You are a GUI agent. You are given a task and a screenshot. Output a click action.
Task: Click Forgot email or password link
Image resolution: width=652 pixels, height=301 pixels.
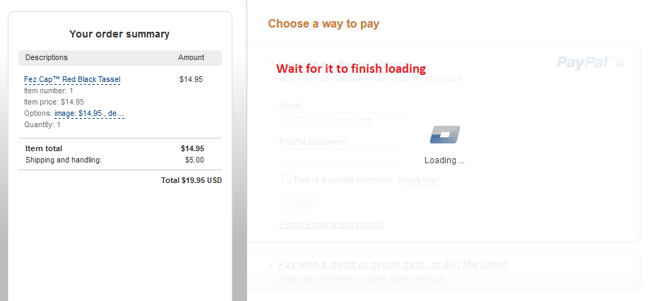point(331,225)
